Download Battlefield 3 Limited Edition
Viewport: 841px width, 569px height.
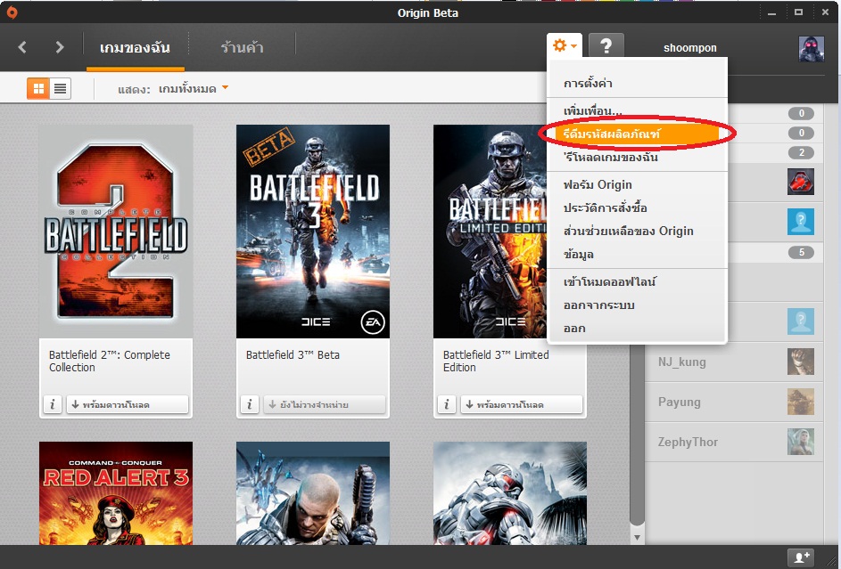(x=522, y=404)
